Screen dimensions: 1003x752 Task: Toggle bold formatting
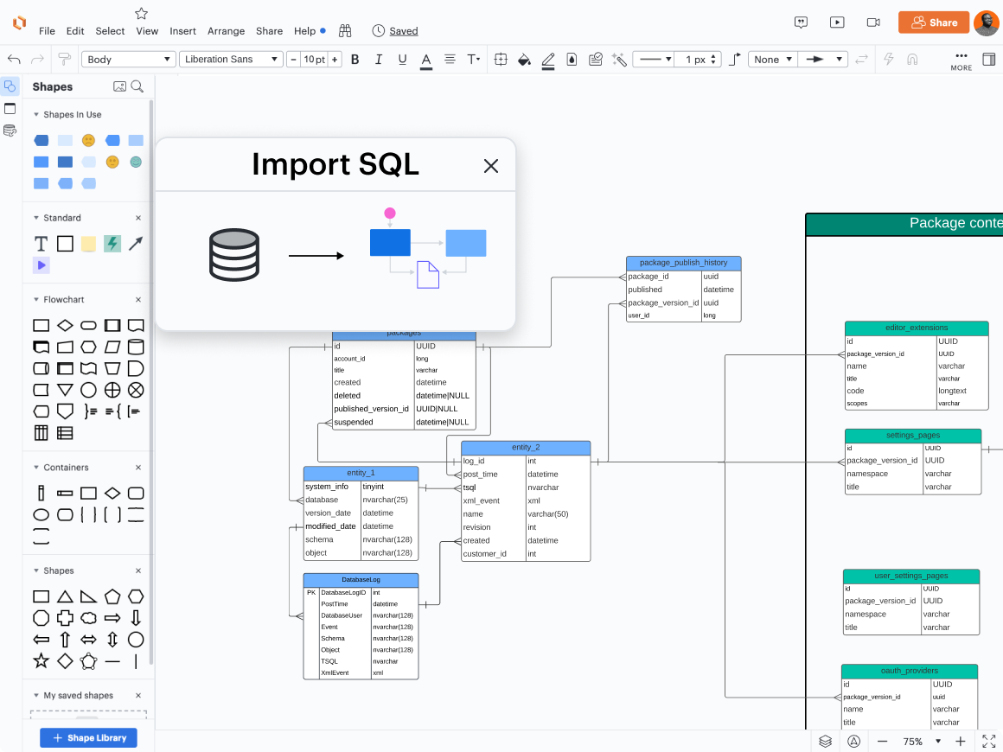[355, 59]
